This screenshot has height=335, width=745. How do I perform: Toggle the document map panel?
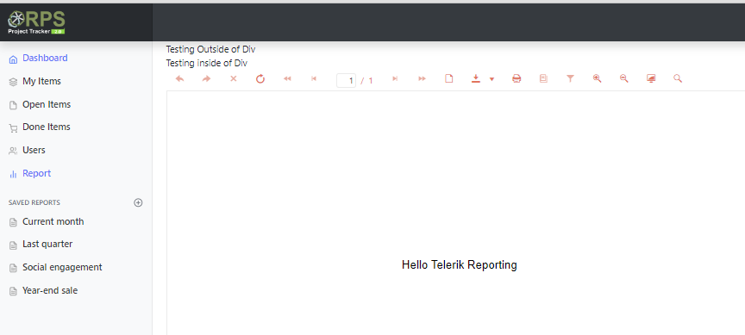(x=543, y=78)
